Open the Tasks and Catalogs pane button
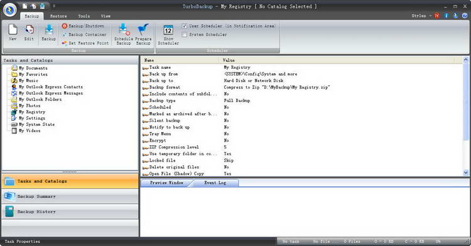The image size is (471, 246). tap(70, 182)
